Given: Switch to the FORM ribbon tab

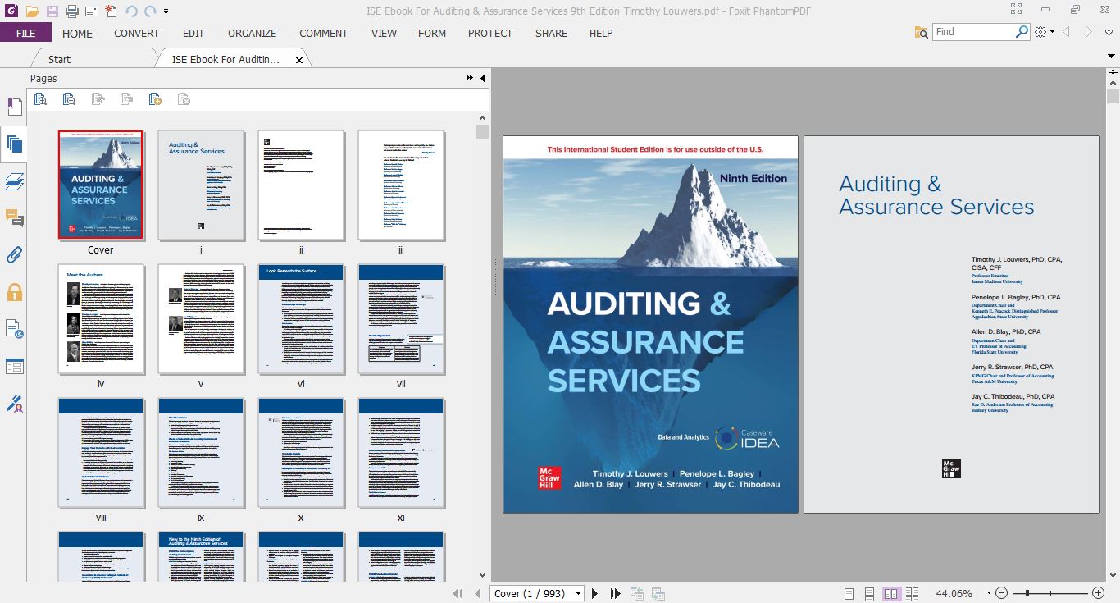Looking at the screenshot, I should (432, 34).
